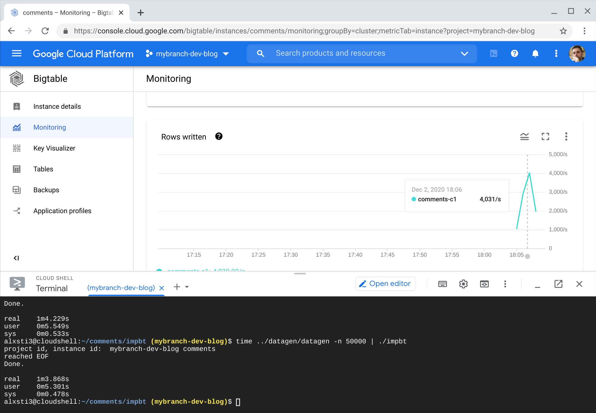
Task: Open the Key Visualizer page
Action: click(67, 148)
